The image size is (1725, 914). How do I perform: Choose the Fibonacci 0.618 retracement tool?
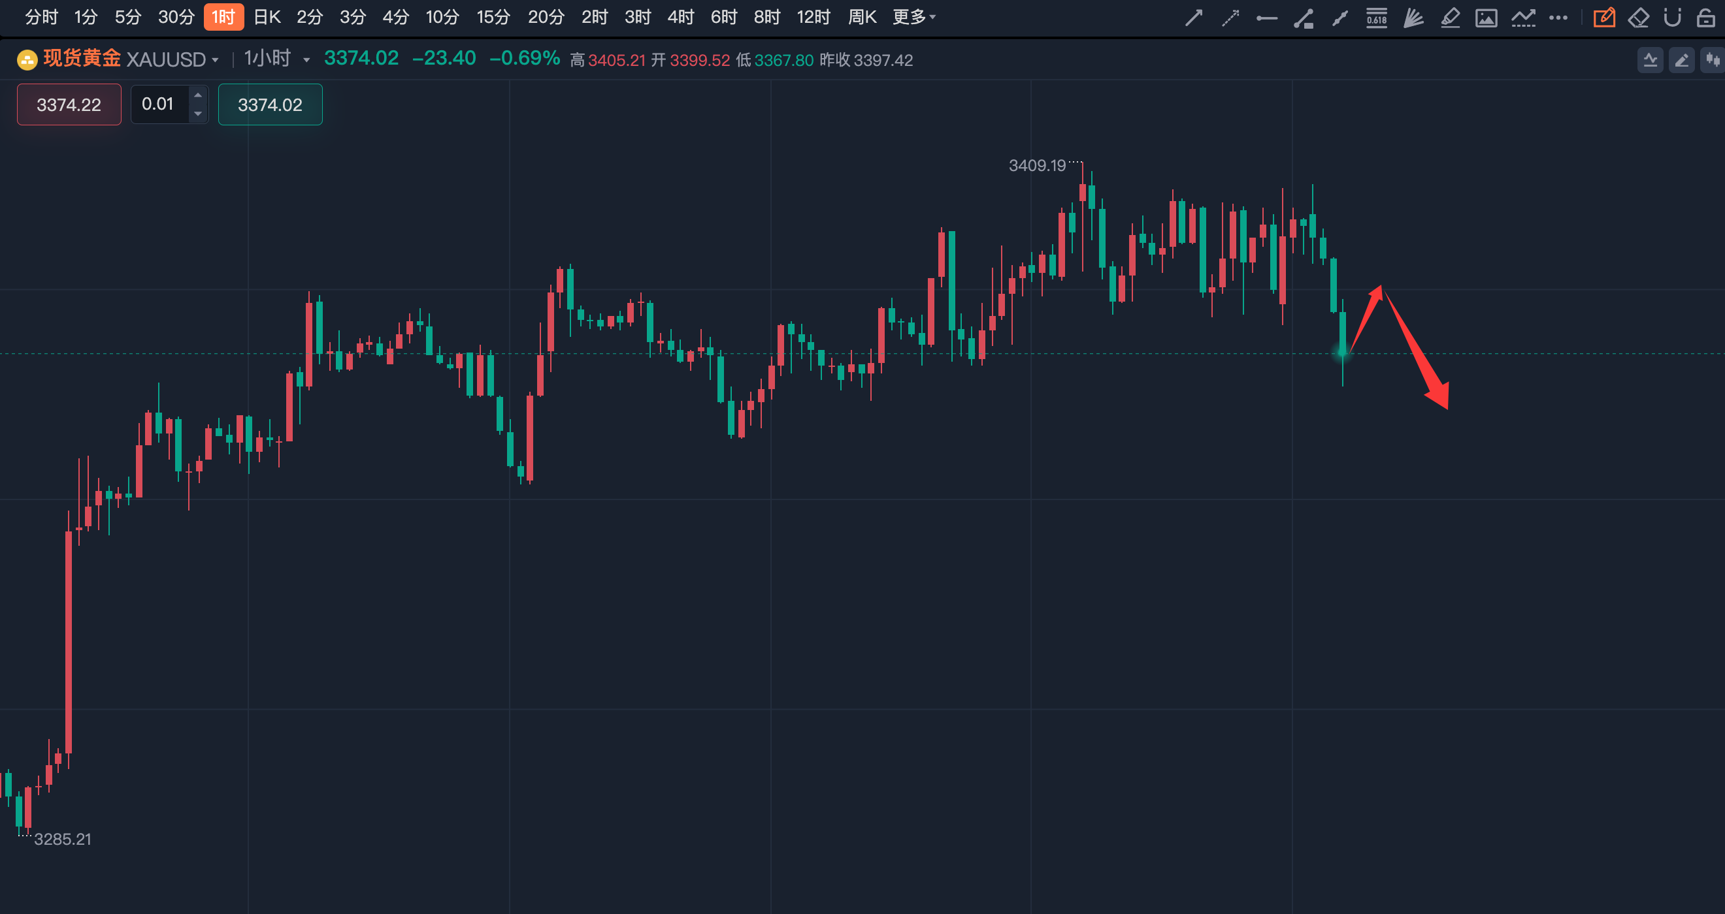click(1376, 18)
